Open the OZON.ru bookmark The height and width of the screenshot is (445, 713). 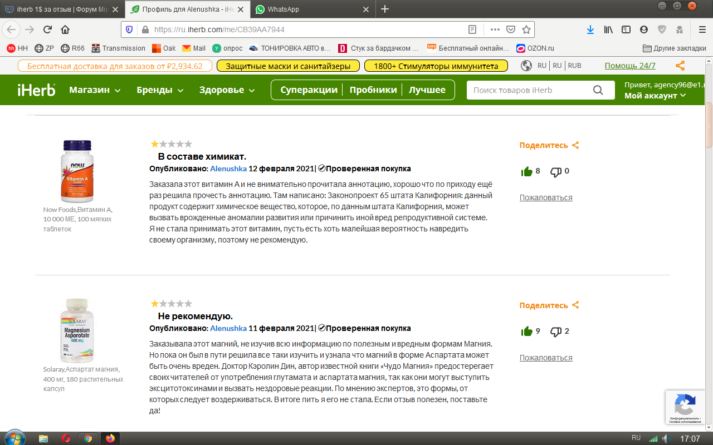pos(535,48)
